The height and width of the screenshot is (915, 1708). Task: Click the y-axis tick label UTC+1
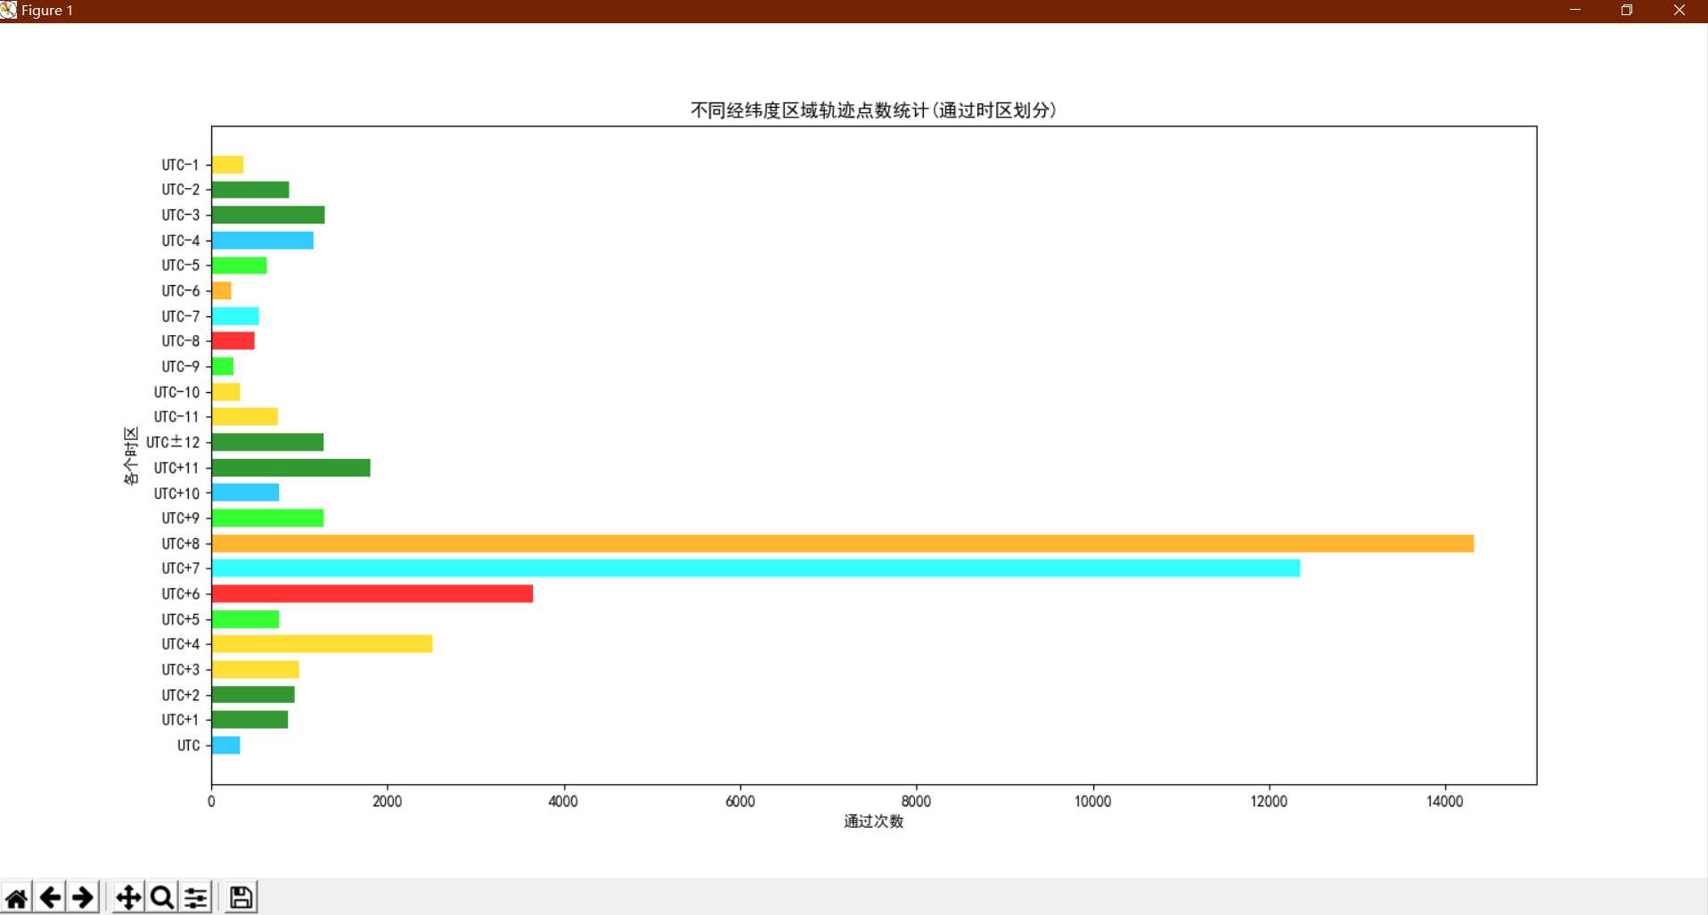pyautogui.click(x=181, y=720)
